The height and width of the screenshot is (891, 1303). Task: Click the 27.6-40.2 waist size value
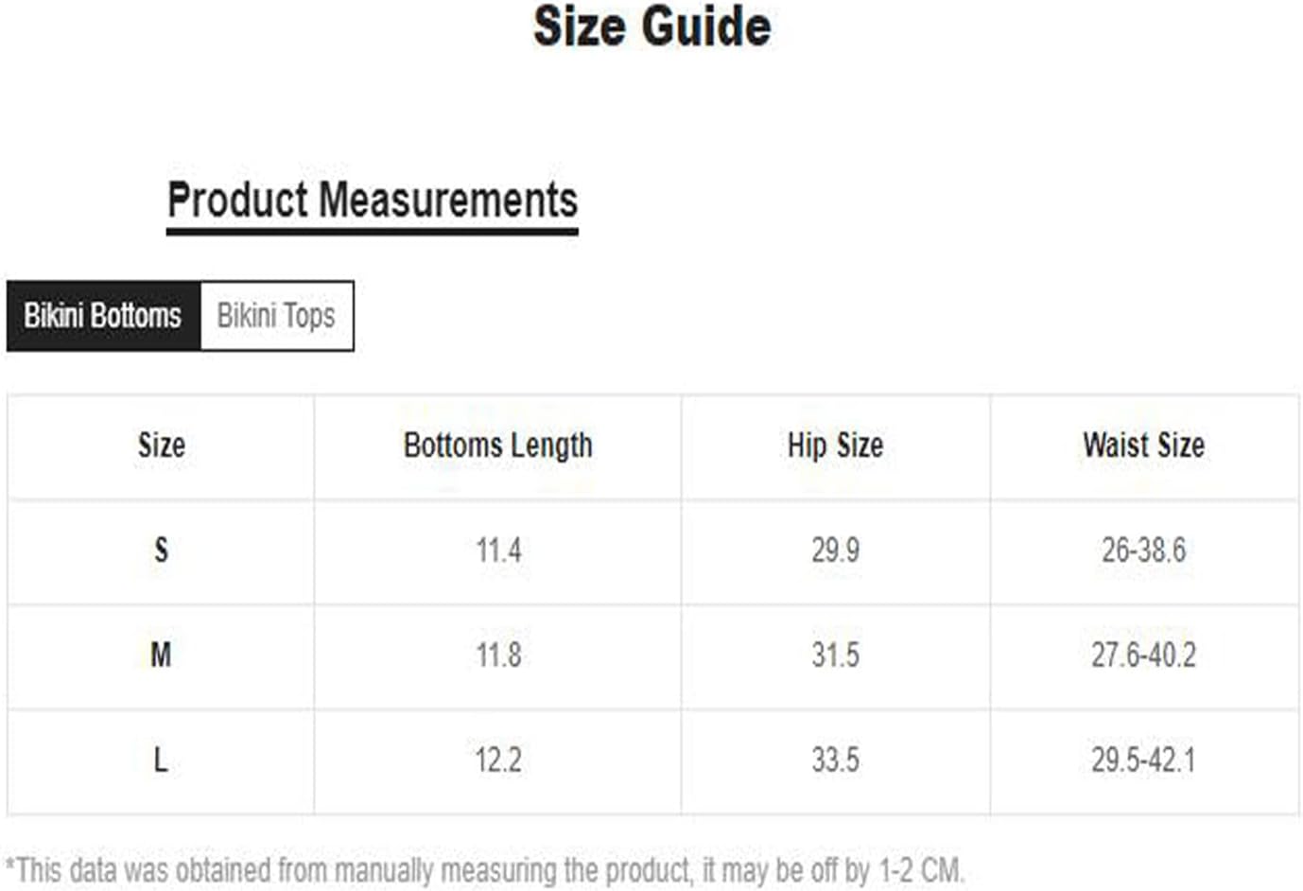pos(1144,655)
